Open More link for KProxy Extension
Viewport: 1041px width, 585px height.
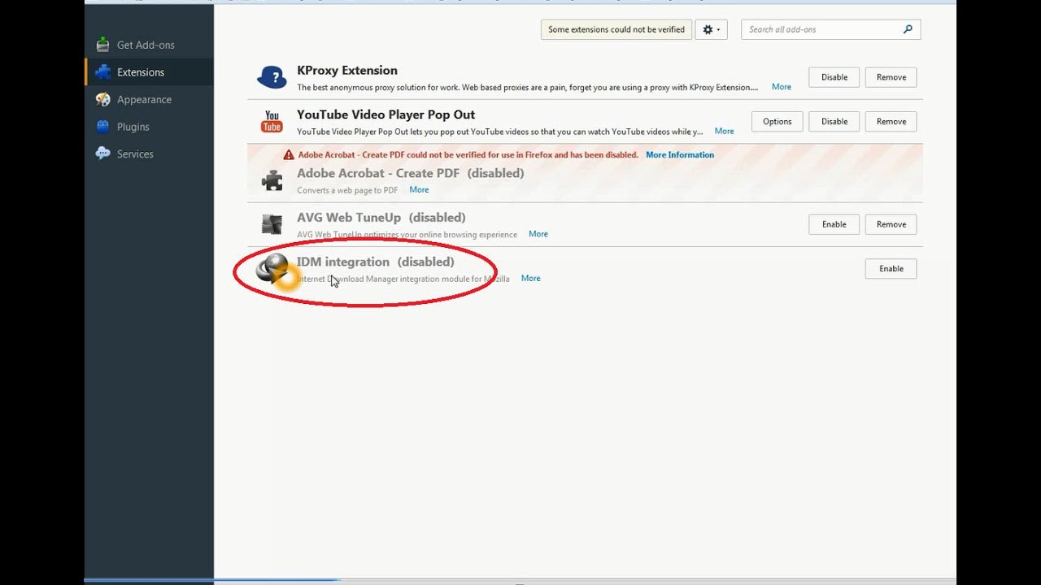(781, 87)
